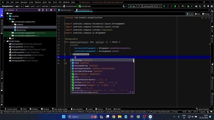Switch editor to Split view mode
Image resolution: width=214 pixels, height=120 pixels.
(198, 14)
